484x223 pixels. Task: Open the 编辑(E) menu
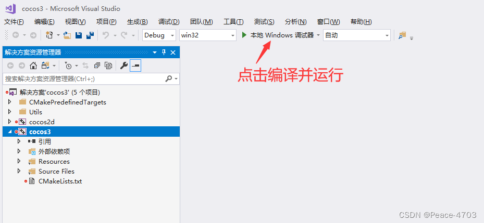point(44,22)
